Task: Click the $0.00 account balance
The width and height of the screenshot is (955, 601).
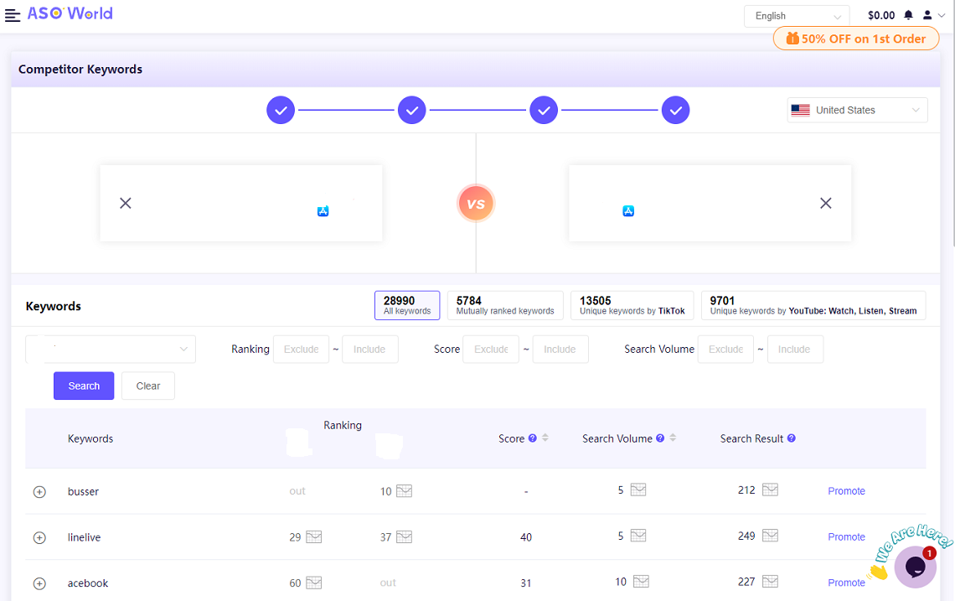Action: (881, 15)
